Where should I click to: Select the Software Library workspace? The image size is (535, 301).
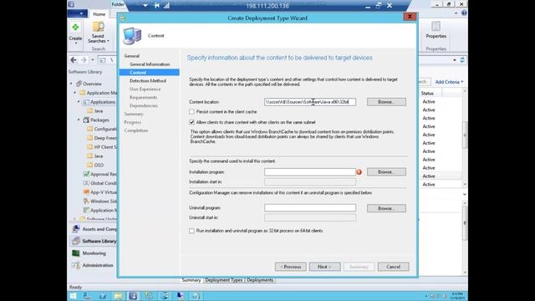tap(94, 241)
